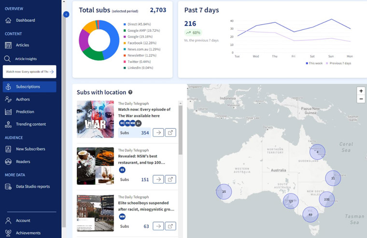
Task: Click the Achievements trophy icon
Action: 8,233
